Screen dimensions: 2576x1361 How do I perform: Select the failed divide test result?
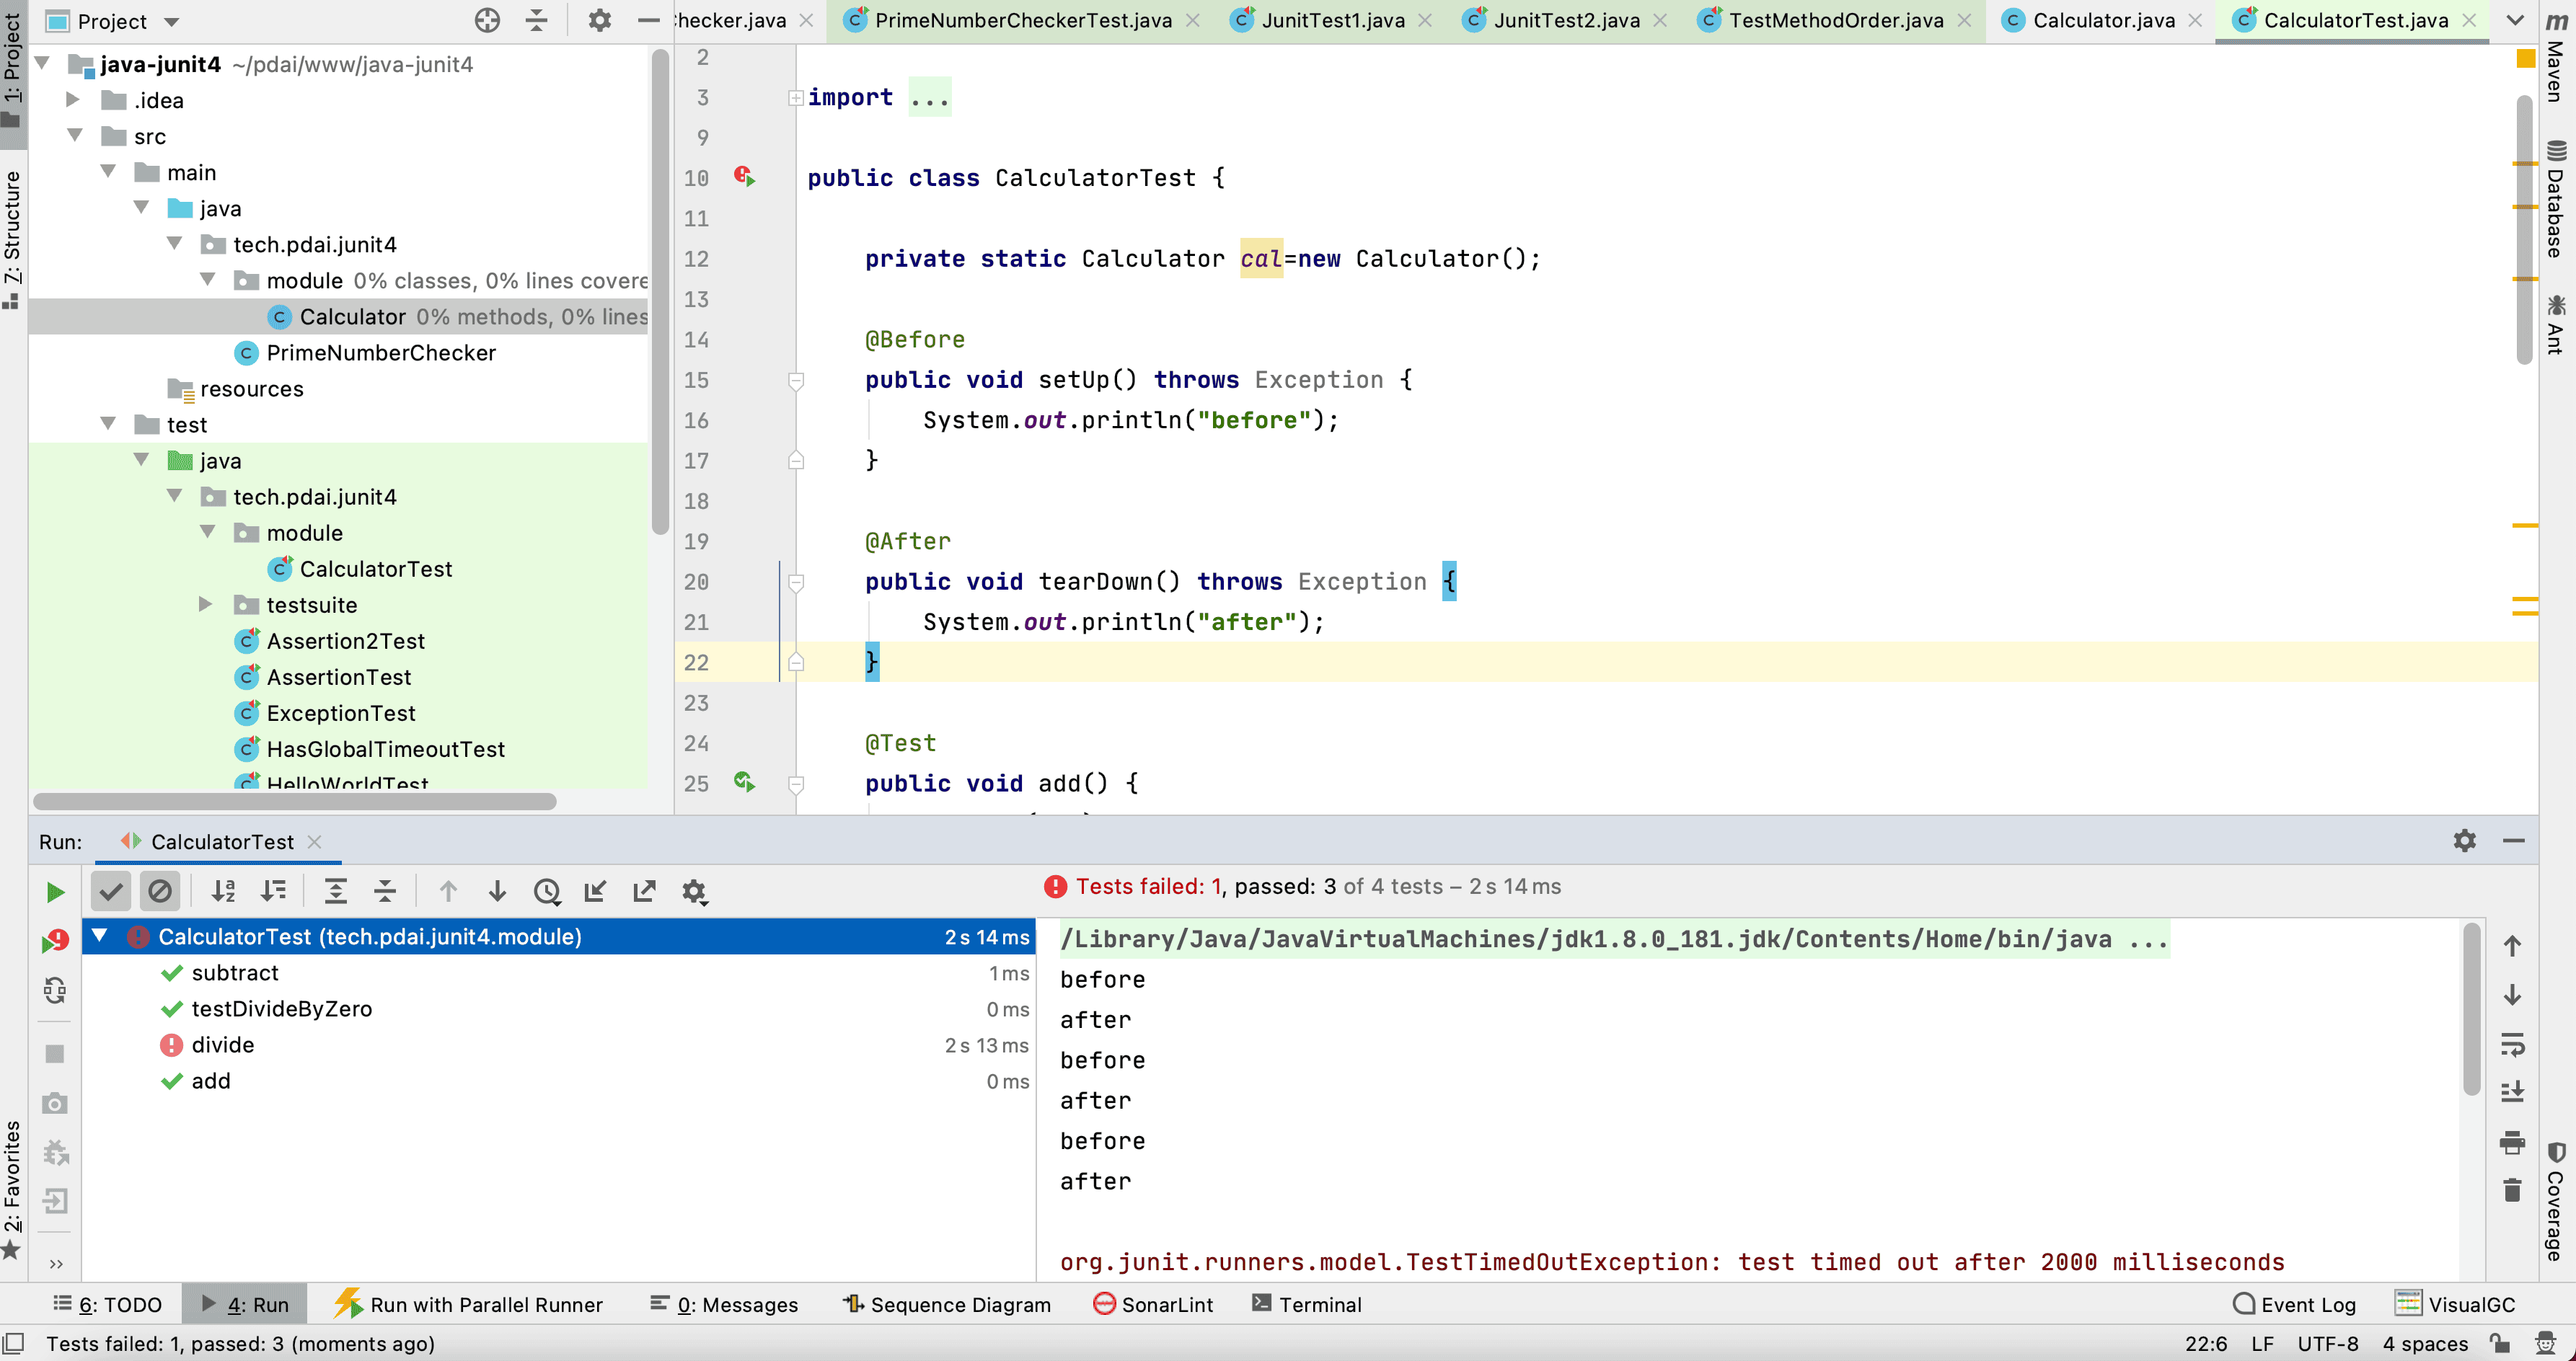222,1045
